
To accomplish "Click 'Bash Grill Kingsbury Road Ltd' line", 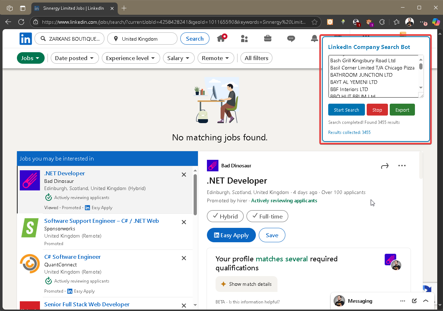I will coord(363,60).
